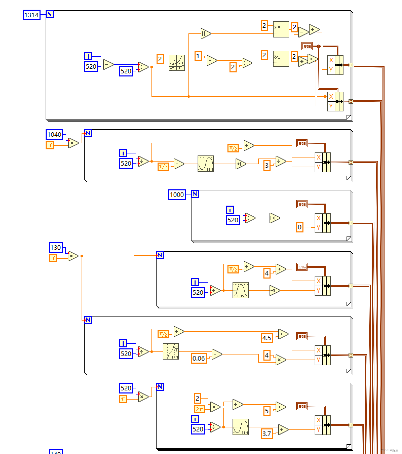The image size is (402, 454).
Task: Click the subtract node next to constant 1
Action: tap(212, 61)
